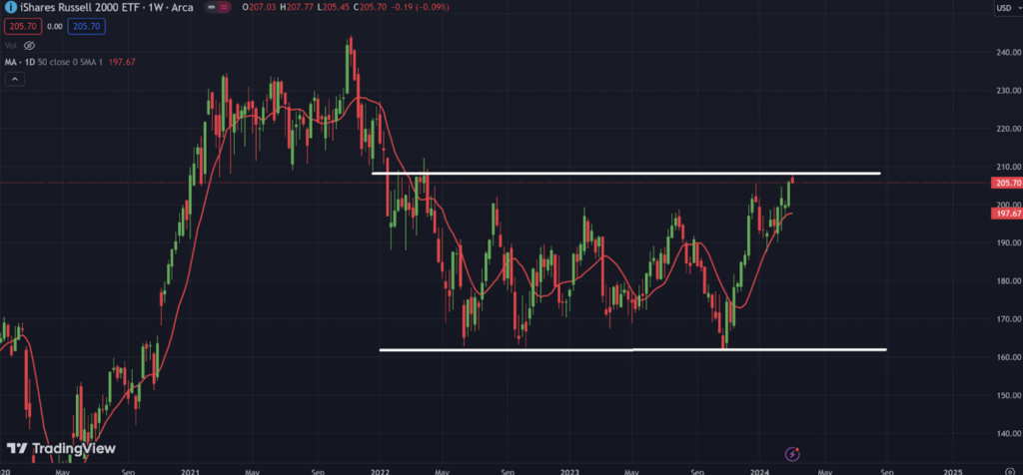Click the purple lightning event icon
Viewport: 1023px width, 475px height.
coord(793,453)
